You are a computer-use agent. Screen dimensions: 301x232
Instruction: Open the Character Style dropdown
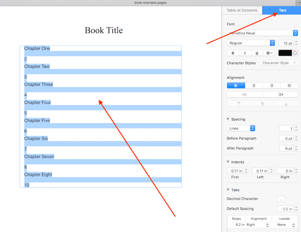point(278,63)
